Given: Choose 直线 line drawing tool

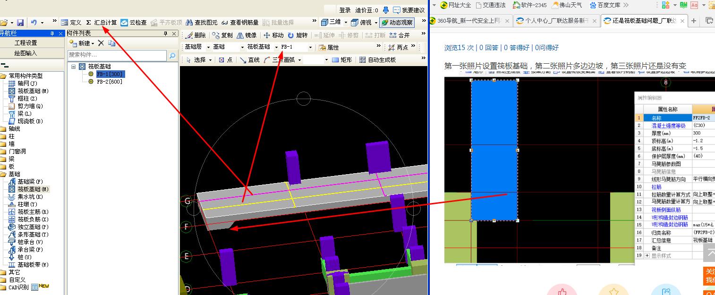Looking at the screenshot, I should (249, 60).
